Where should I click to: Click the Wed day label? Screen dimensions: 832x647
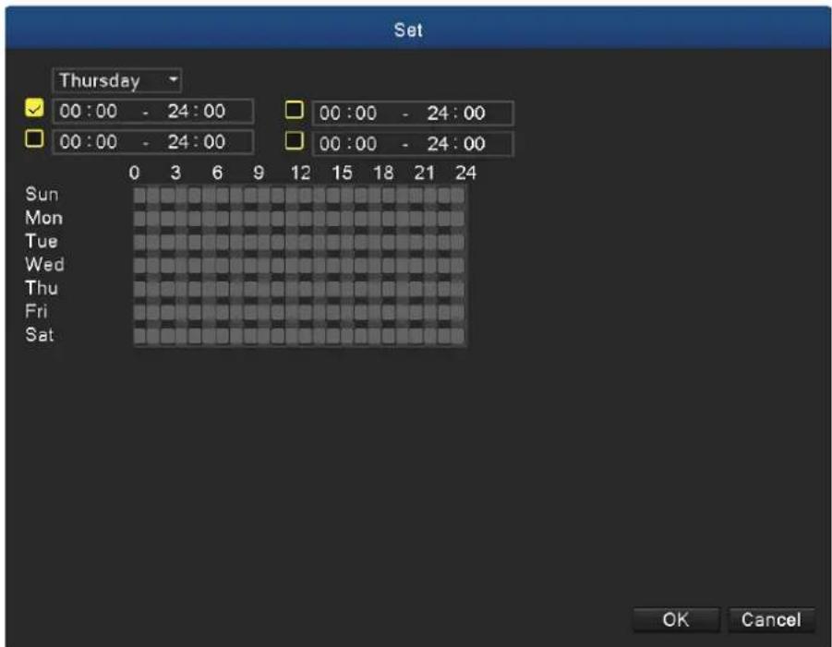tap(44, 264)
